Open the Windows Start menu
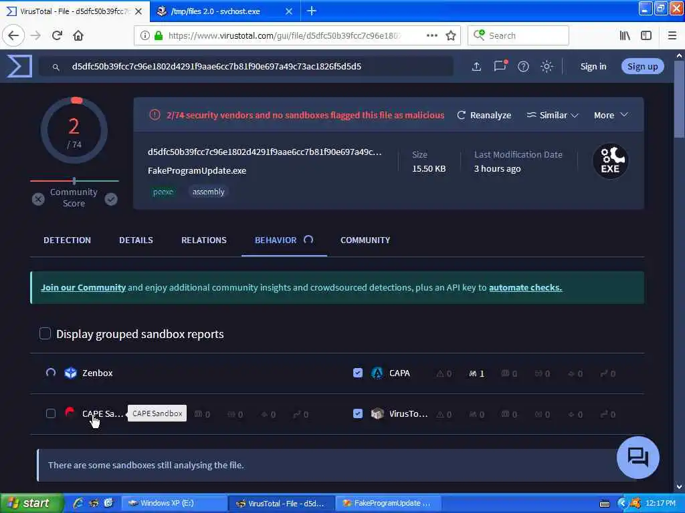Viewport: 685px width, 513px height. pyautogui.click(x=31, y=504)
